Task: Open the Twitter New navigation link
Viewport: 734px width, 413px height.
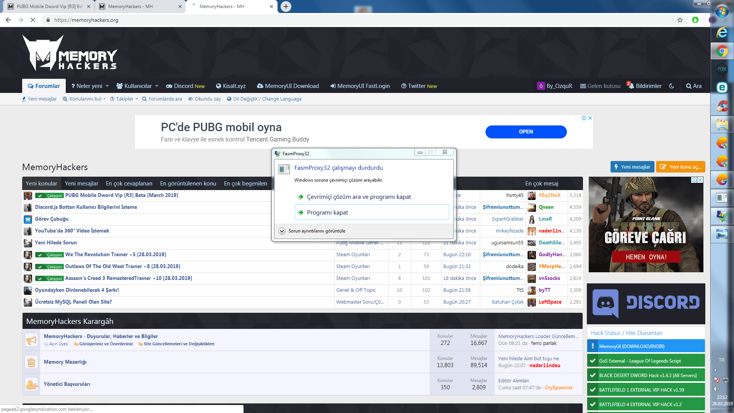Action: pos(419,86)
